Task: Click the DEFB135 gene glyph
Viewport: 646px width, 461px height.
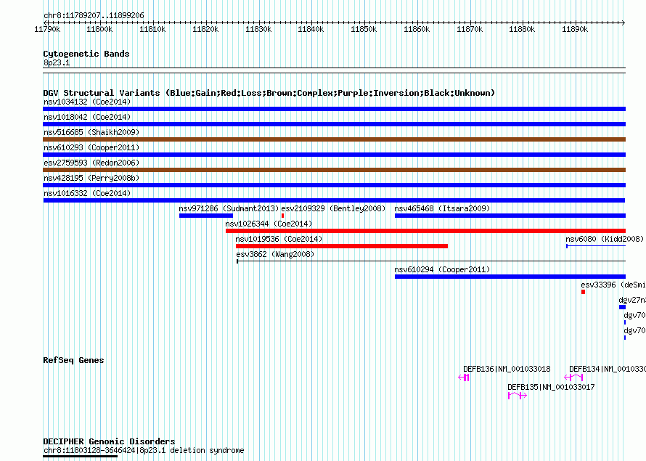Action: pyautogui.click(x=518, y=396)
